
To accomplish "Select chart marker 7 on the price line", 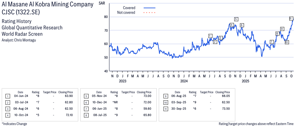I will pyautogui.click(x=271, y=42).
